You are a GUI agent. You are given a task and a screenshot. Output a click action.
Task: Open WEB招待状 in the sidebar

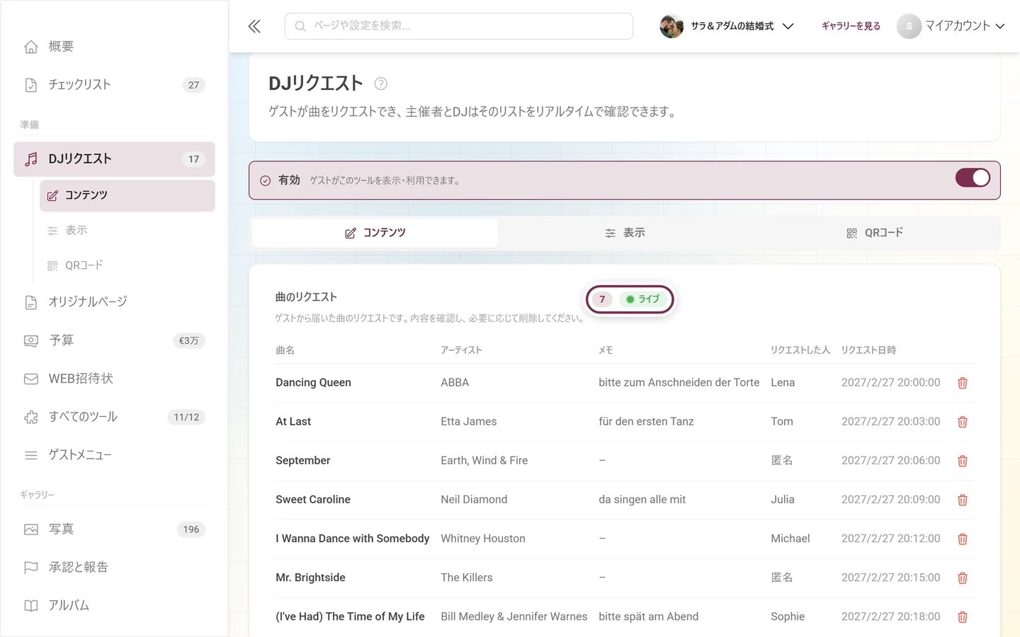pyautogui.click(x=114, y=379)
